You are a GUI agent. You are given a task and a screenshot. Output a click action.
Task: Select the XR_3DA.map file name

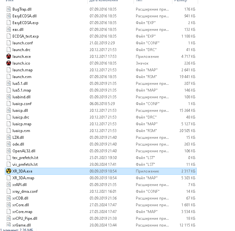point(23,178)
